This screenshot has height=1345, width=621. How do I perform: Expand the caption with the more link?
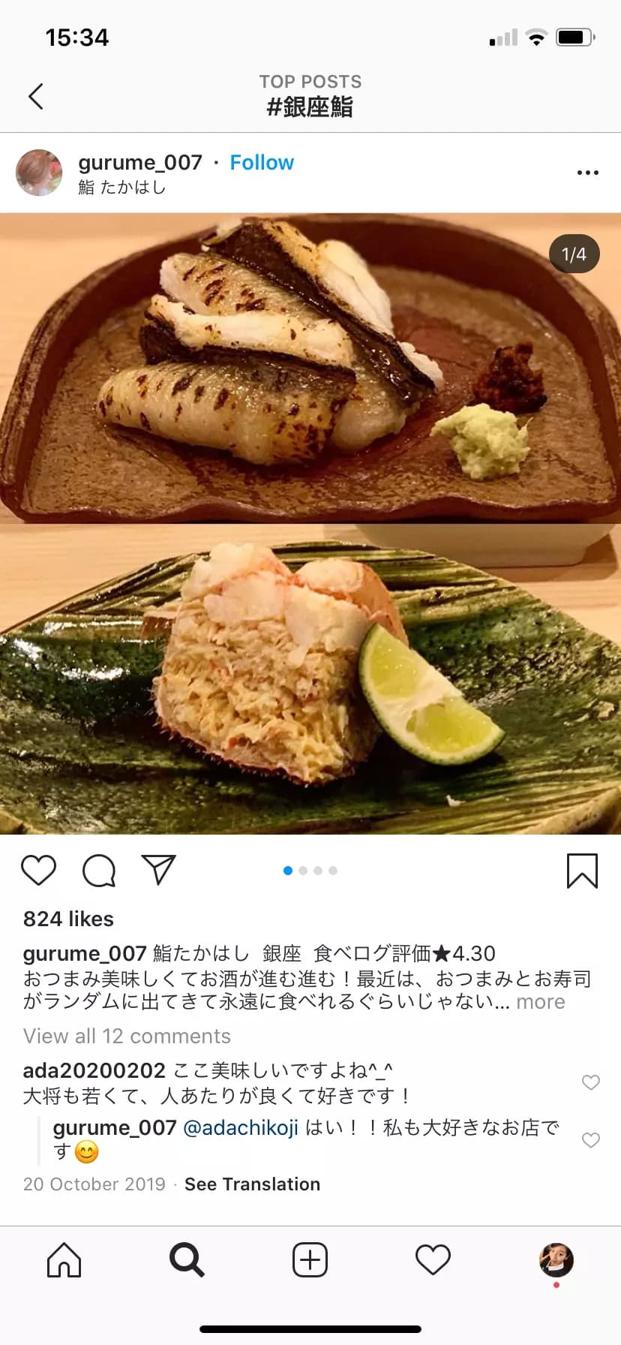pos(541,1002)
